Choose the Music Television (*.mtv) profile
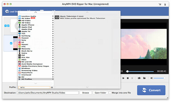 (87, 17)
